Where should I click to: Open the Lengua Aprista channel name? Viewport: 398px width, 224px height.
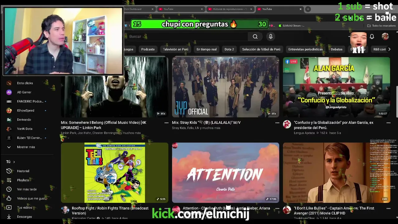[x=304, y=133]
